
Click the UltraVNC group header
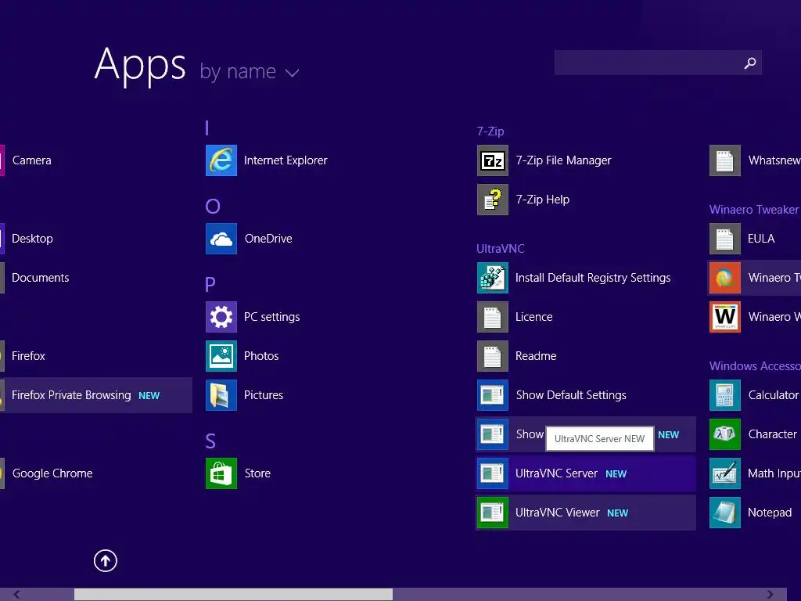click(501, 249)
